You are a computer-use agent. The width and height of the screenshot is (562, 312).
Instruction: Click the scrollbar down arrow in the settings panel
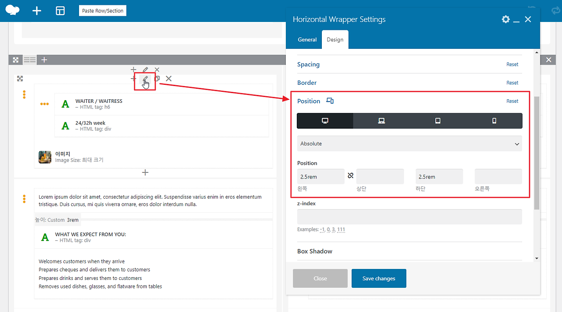[x=537, y=258]
